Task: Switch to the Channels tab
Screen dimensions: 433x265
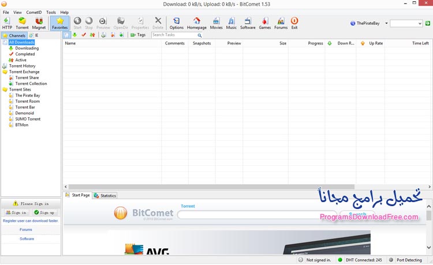Action: point(14,35)
